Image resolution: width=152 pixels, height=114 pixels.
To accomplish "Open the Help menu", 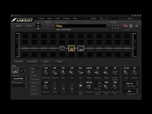I will (x=75, y=19).
